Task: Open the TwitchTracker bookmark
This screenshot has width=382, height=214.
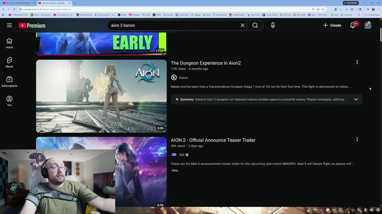Action: [220, 15]
